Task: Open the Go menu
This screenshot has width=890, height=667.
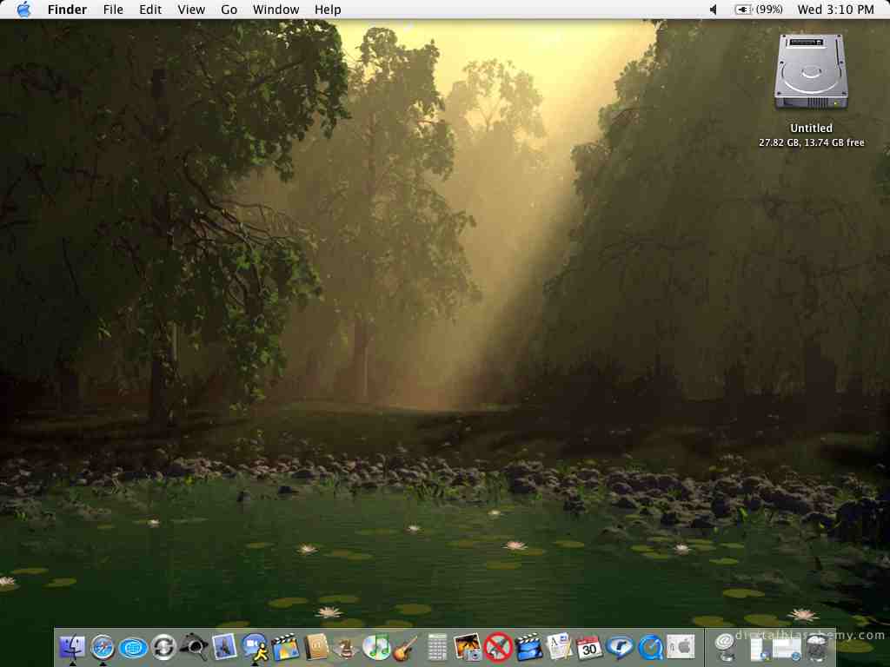Action: point(229,10)
